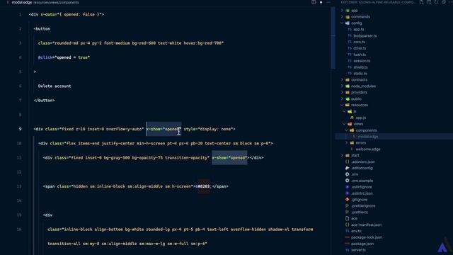Expand the providers folder

coord(359,93)
